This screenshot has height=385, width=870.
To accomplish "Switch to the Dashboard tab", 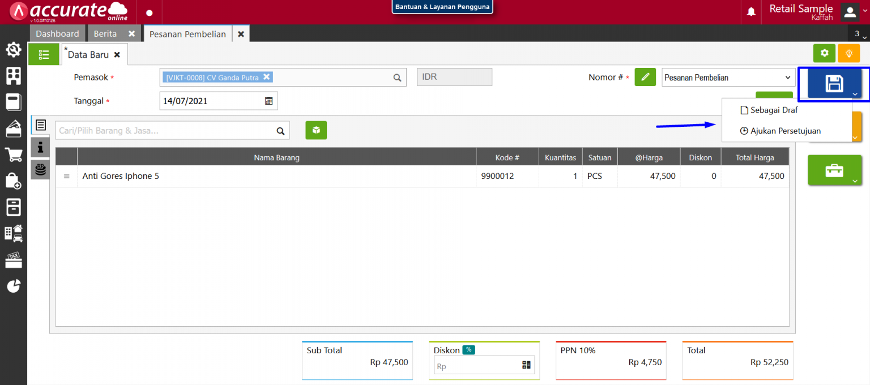I will [57, 33].
